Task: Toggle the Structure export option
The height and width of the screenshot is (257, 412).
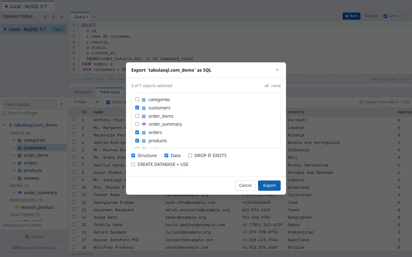Action: [133, 156]
